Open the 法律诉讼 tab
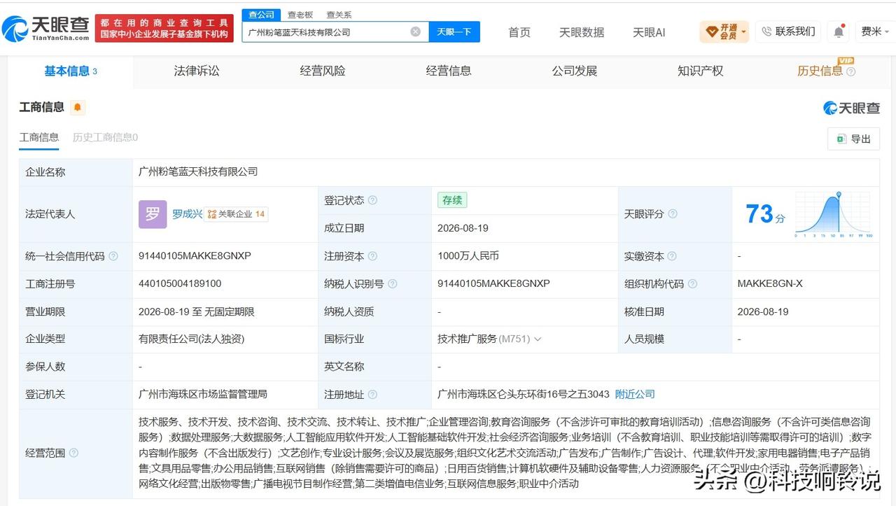Screen dimensions: 896x506 pos(197,71)
